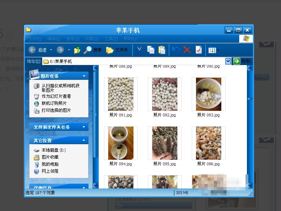Viewport: 281px width, 211px height.
Task: Open the 工具(T) menu
Action: 111,39
